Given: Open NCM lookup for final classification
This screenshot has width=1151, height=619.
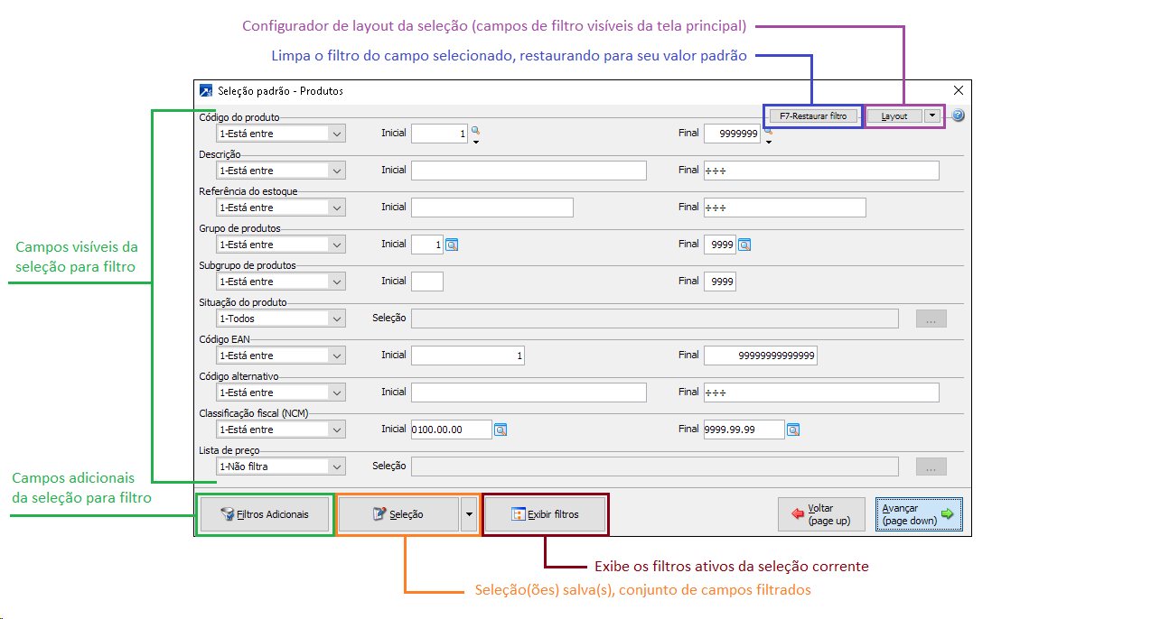Looking at the screenshot, I should coord(793,430).
